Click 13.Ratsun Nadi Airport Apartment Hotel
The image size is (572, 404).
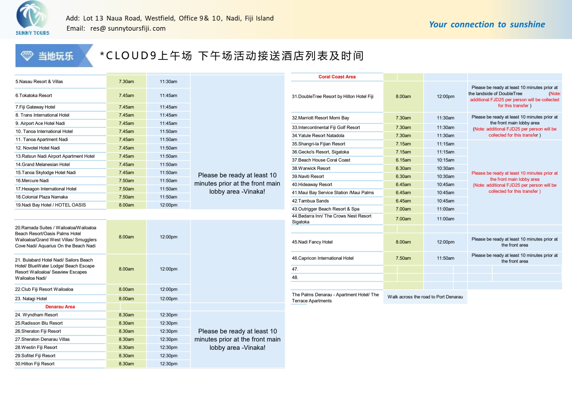[55, 156]
